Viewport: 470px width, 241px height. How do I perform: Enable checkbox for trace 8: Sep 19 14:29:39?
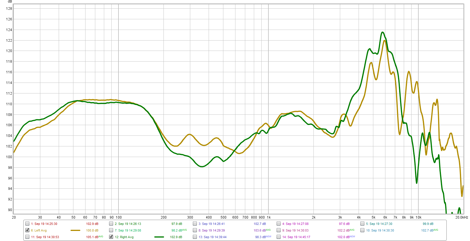tap(195, 230)
